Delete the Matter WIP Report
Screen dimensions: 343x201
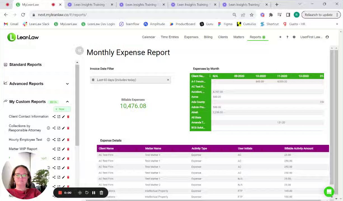(x=68, y=149)
